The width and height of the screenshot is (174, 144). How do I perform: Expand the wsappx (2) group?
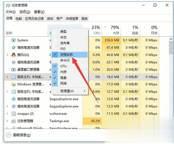pyautogui.click(x=7, y=114)
